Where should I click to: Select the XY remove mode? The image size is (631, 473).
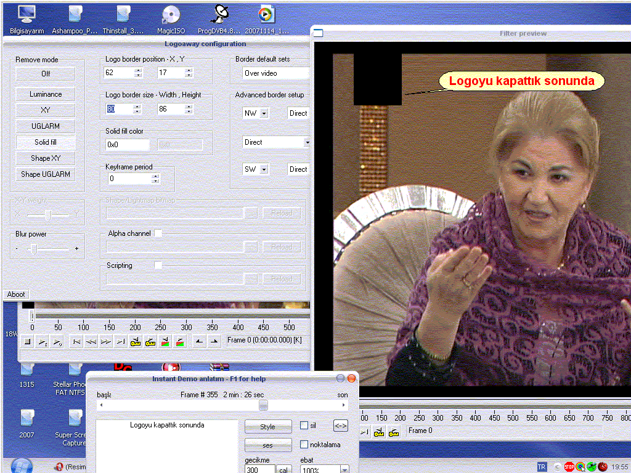pos(46,110)
